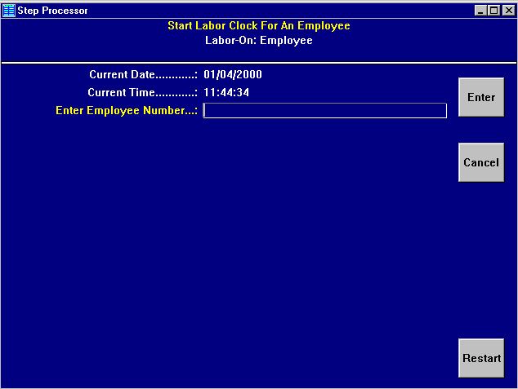Close the Step Processor window
518x389 pixels.
pos(507,11)
